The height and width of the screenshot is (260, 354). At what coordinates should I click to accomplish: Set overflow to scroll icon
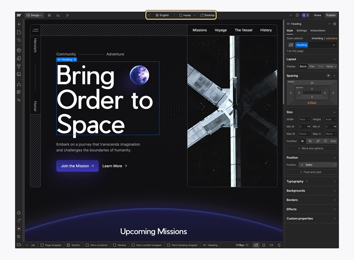[x=326, y=141]
